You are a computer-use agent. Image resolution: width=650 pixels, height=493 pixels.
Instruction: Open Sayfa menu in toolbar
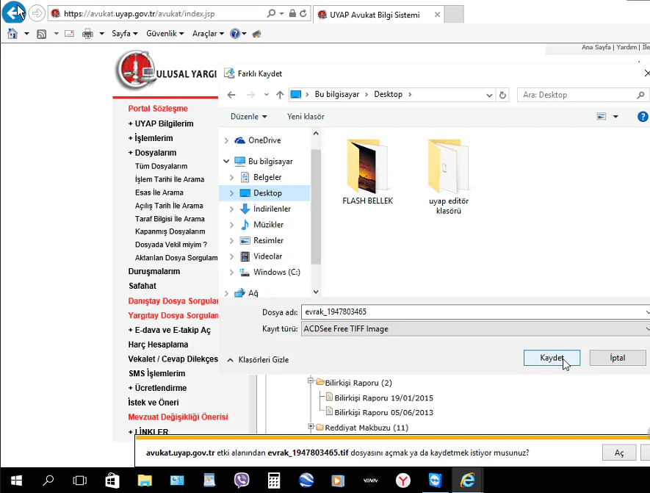point(125,34)
